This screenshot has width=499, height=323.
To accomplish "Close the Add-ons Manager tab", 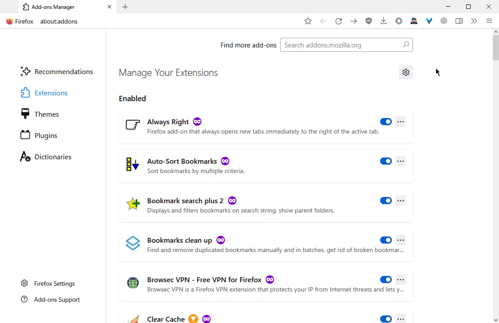I will pos(109,7).
